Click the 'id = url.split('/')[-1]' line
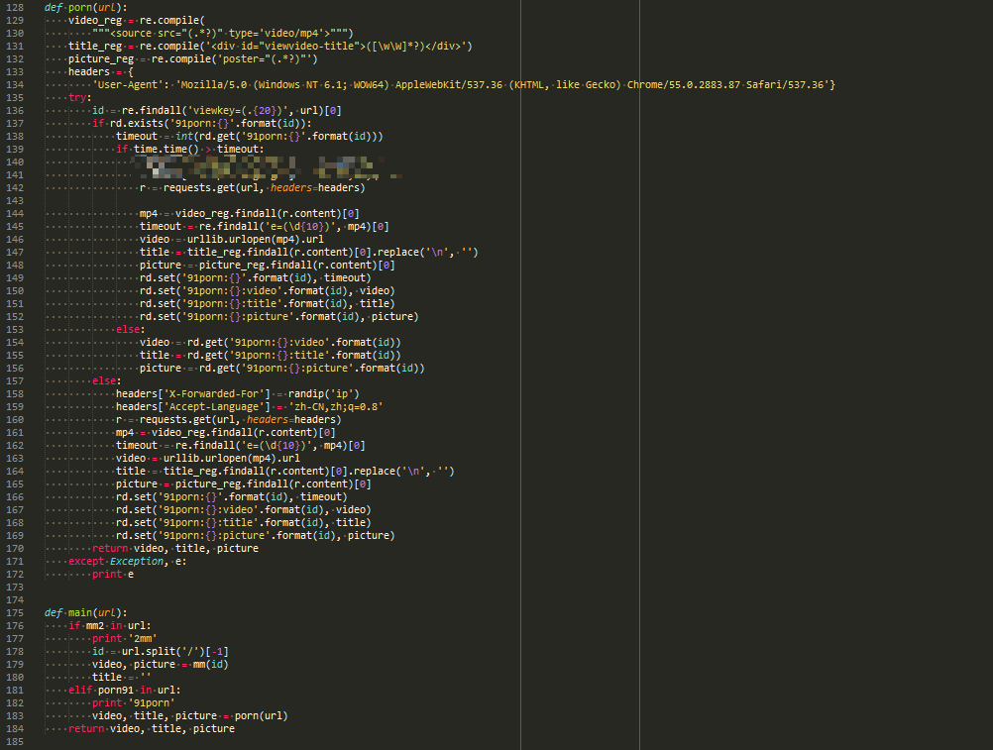This screenshot has height=750, width=993. click(161, 651)
